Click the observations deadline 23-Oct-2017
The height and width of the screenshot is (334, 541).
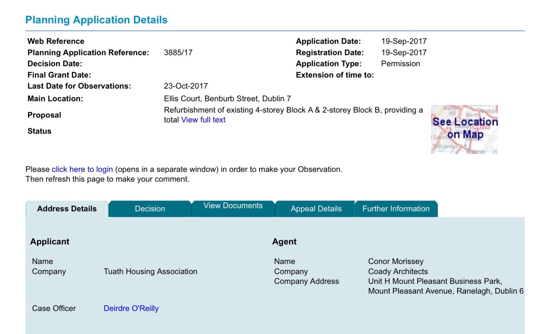tap(185, 86)
